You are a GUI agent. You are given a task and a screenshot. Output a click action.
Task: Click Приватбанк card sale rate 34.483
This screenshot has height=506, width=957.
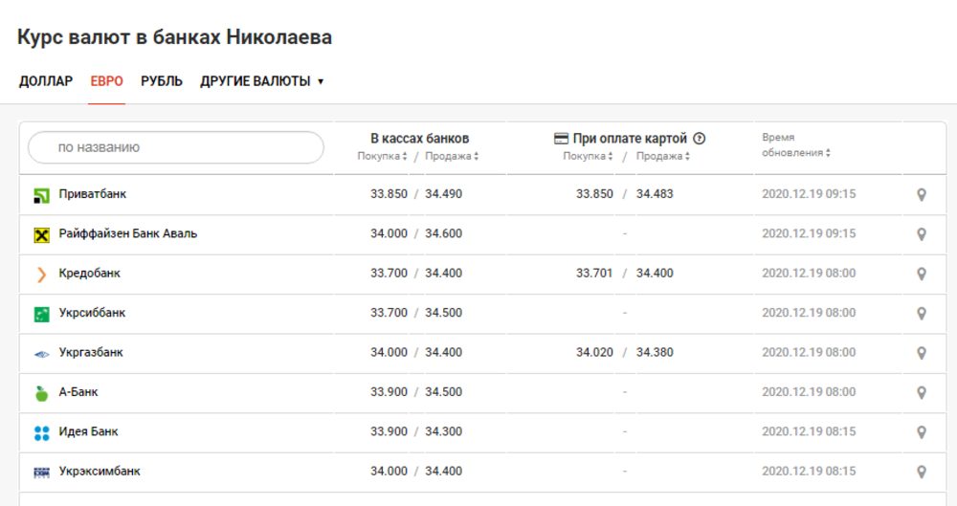pyautogui.click(x=655, y=194)
